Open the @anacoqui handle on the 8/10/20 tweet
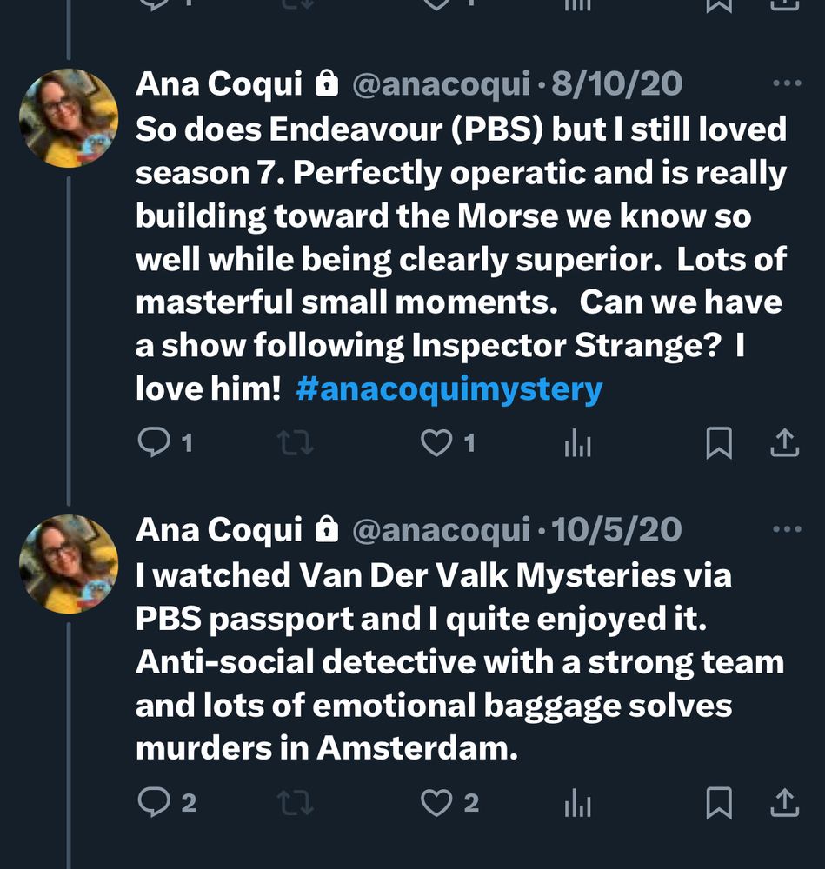The height and width of the screenshot is (869, 825). [x=441, y=84]
